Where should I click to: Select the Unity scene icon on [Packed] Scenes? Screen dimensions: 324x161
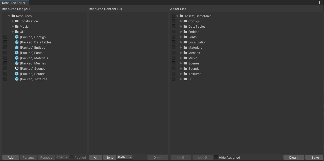(17, 68)
